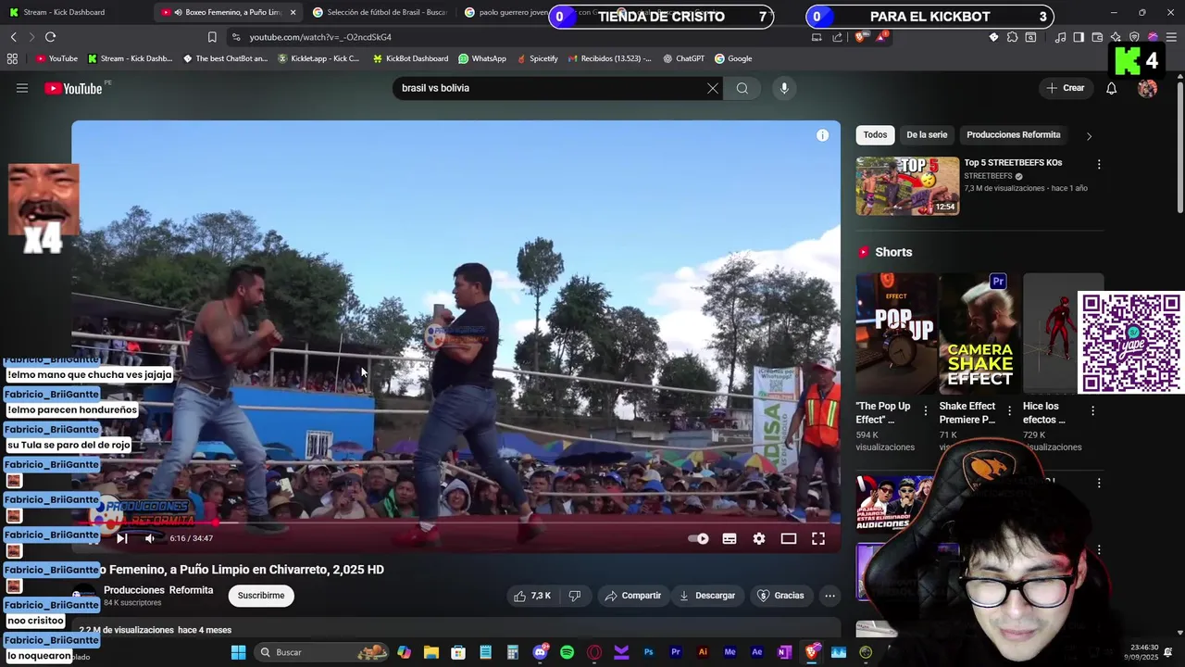Open Top 5 STREETBEEFS KOs thumbnail
The height and width of the screenshot is (667, 1185).
point(907,186)
